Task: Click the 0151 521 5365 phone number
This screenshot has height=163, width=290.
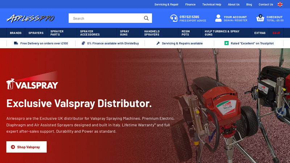Action: 189,17
